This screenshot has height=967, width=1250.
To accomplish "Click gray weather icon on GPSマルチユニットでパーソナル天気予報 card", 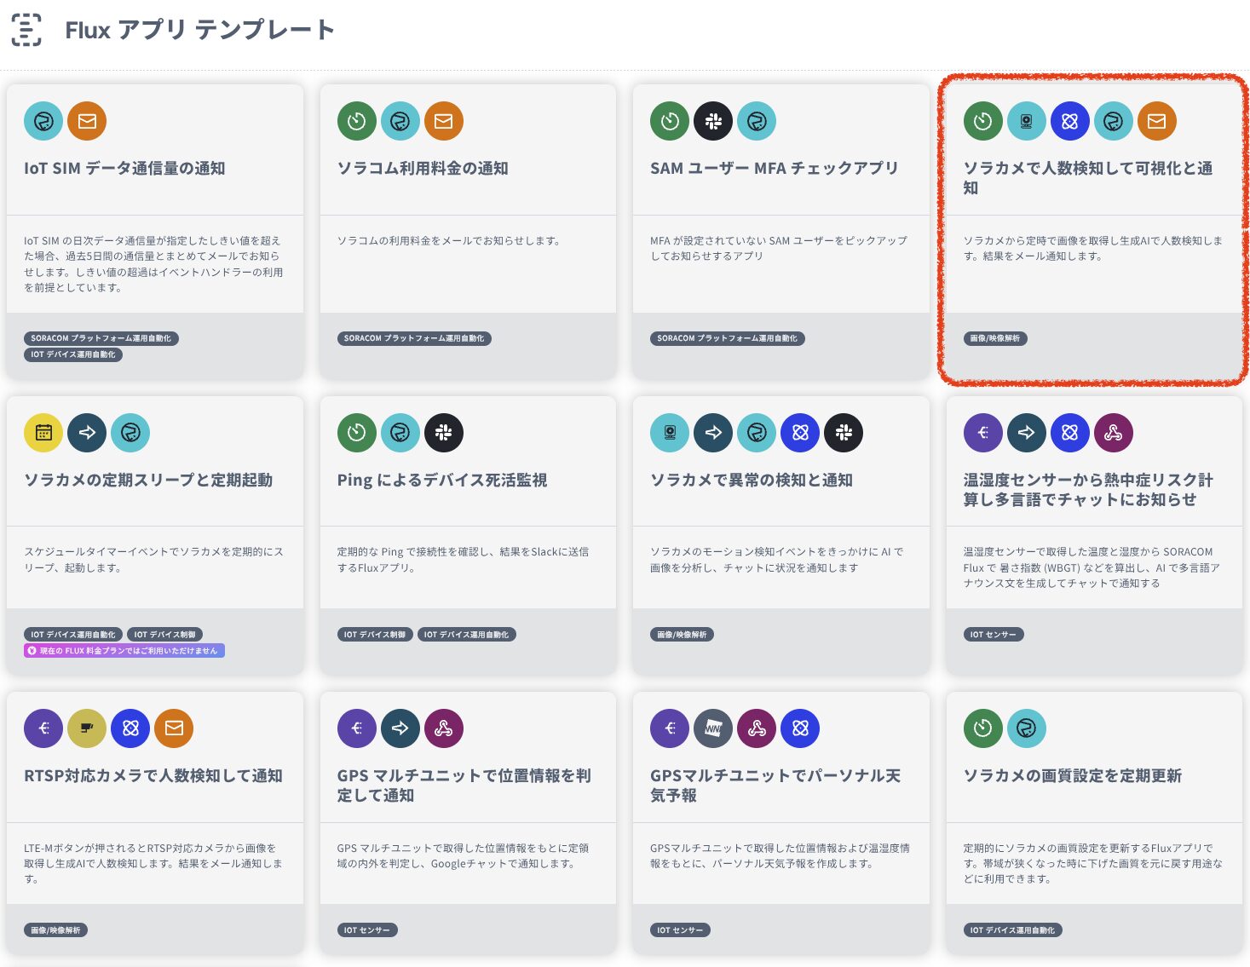I will pos(713,728).
